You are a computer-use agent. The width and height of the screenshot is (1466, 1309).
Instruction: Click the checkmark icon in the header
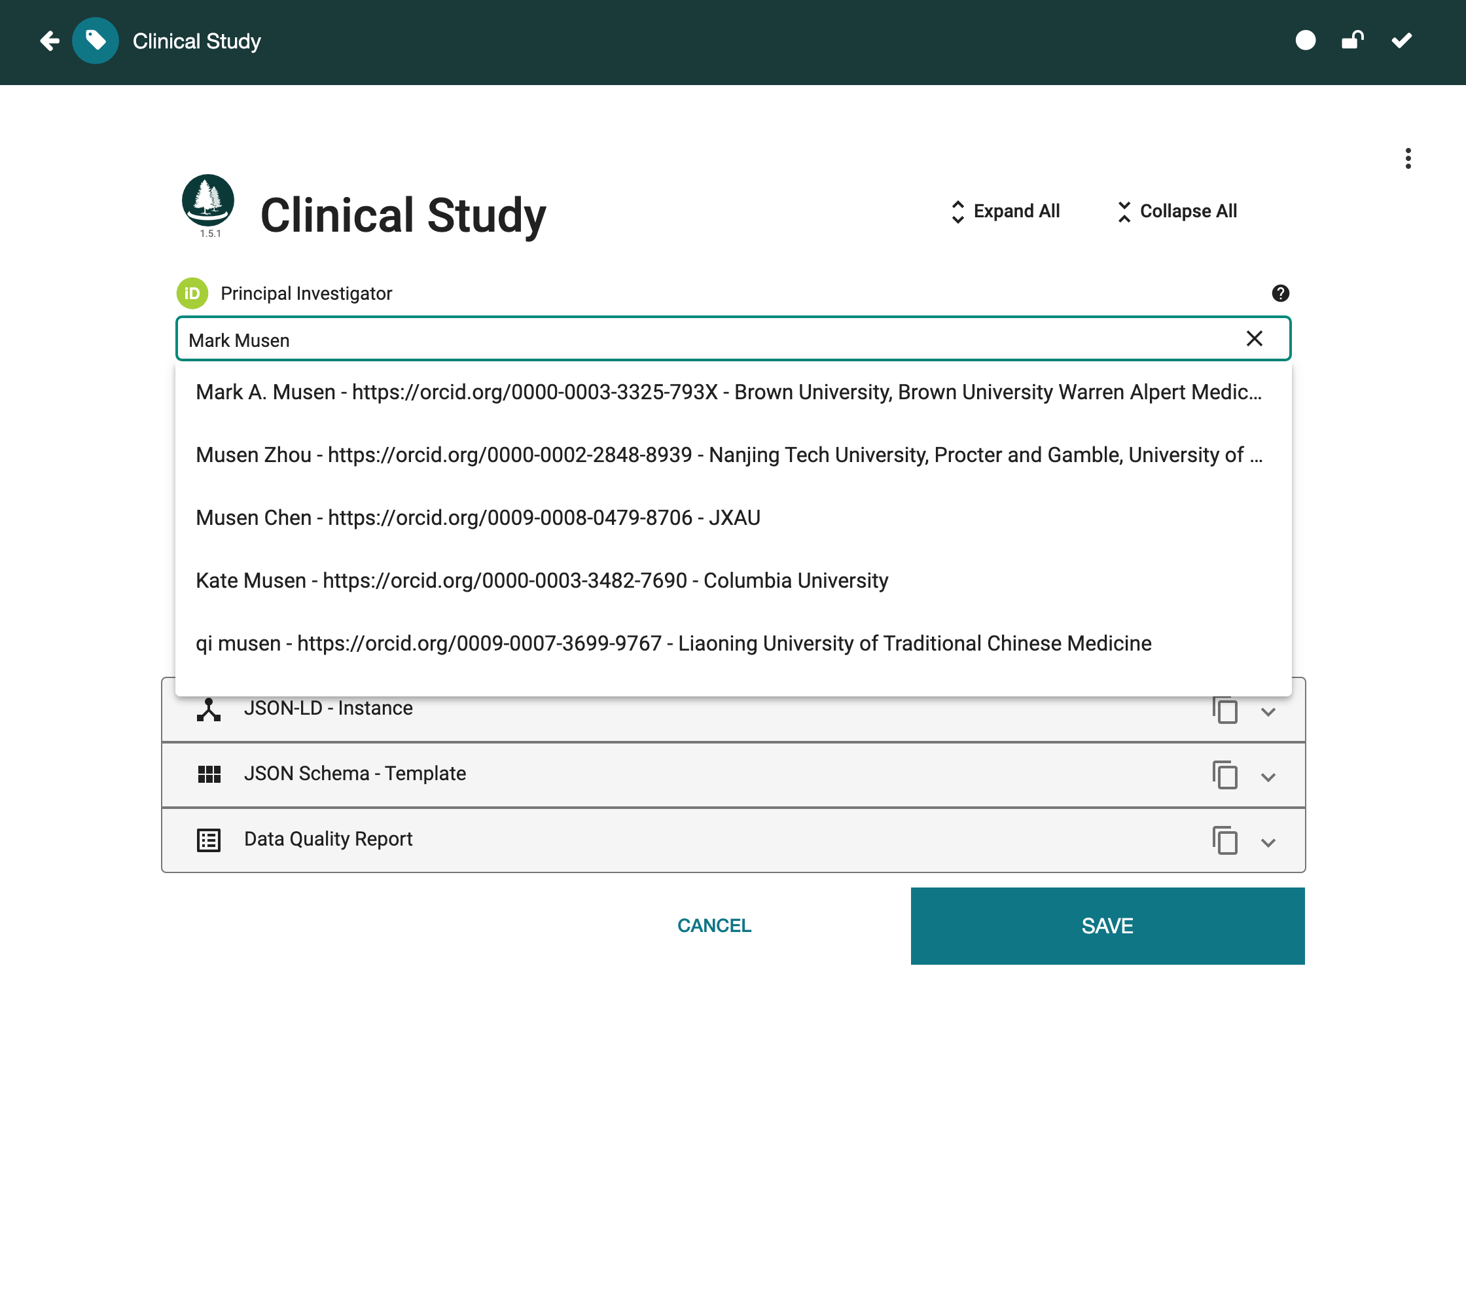point(1401,41)
